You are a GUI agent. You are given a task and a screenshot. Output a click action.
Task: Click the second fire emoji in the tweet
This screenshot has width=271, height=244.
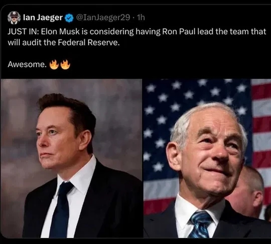(x=65, y=64)
